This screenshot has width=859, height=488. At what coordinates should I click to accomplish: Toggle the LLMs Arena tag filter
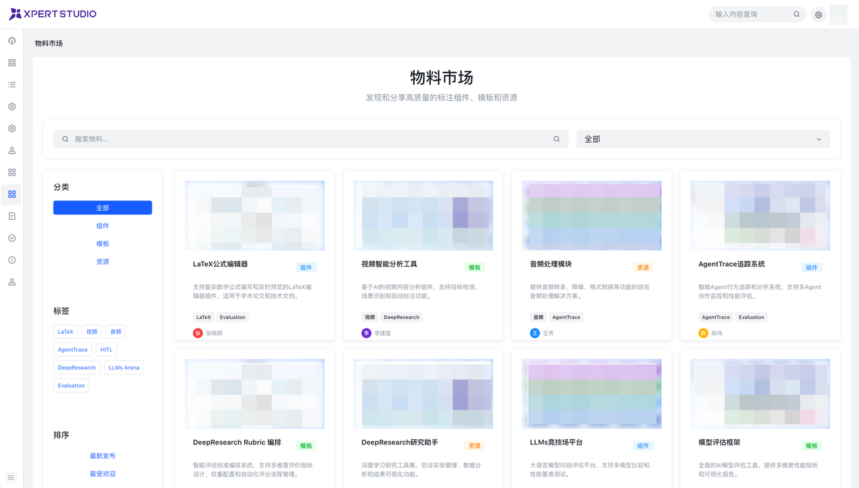point(124,368)
